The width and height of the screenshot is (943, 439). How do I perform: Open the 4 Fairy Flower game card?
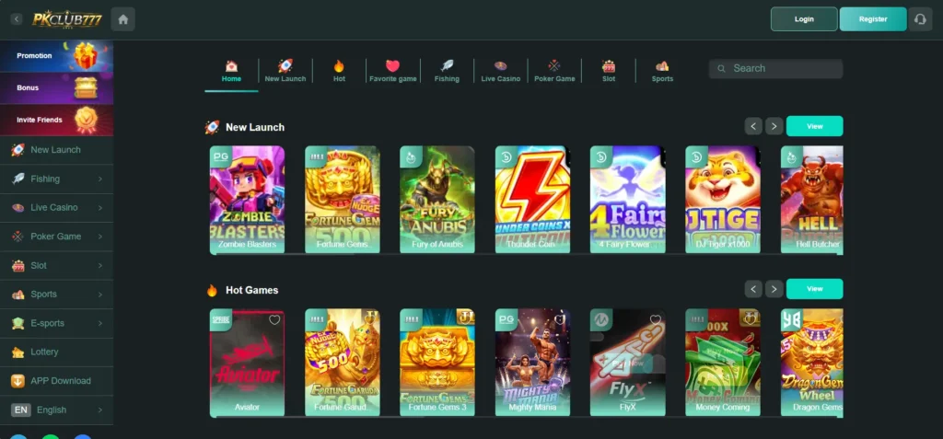[x=628, y=200]
